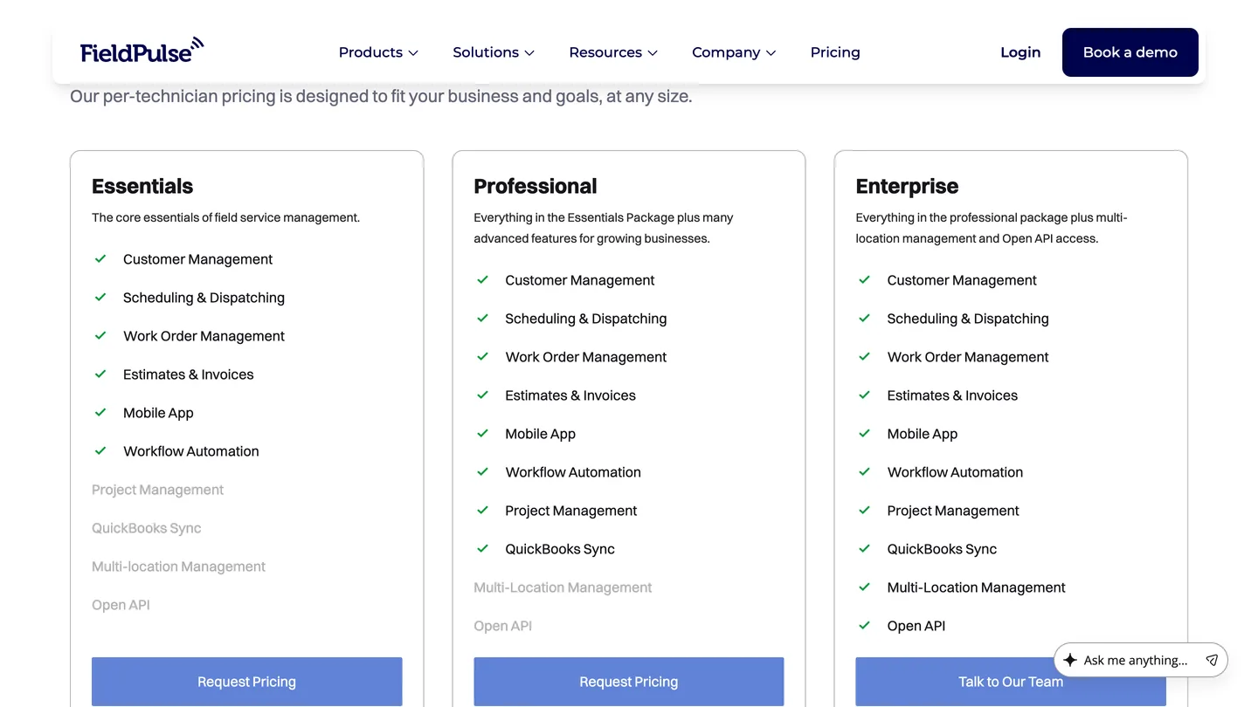
Task: Click the Professional Work Order Management checkmark
Action: [x=482, y=357]
